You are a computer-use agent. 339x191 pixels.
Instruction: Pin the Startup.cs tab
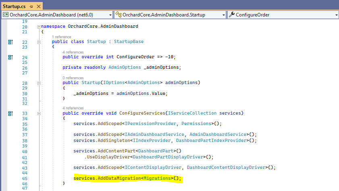coord(31,6)
